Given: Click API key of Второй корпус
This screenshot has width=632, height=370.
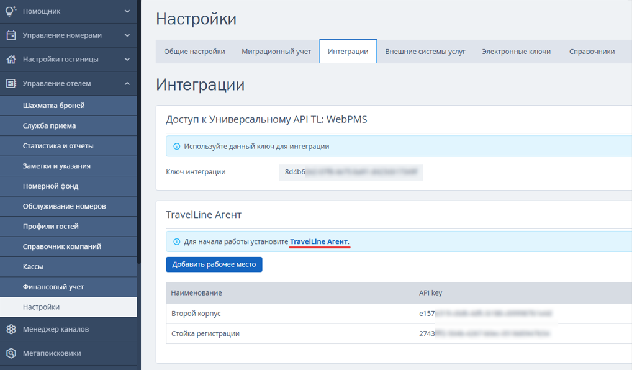Looking at the screenshot, I should click(485, 313).
